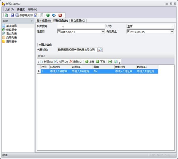This screenshot has width=178, height=159.
Task: Click nationality cell AN
Action: point(104,71)
